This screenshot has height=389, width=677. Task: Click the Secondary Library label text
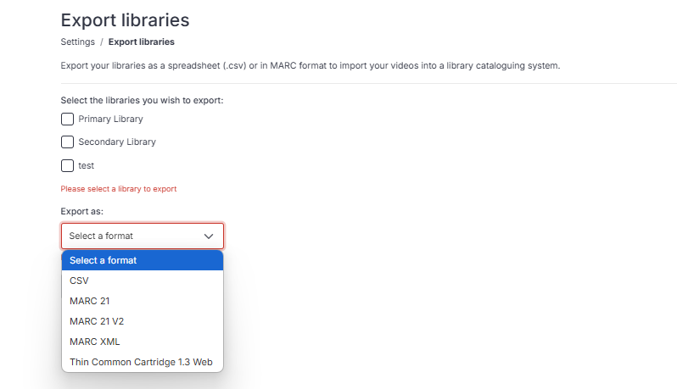pos(117,142)
